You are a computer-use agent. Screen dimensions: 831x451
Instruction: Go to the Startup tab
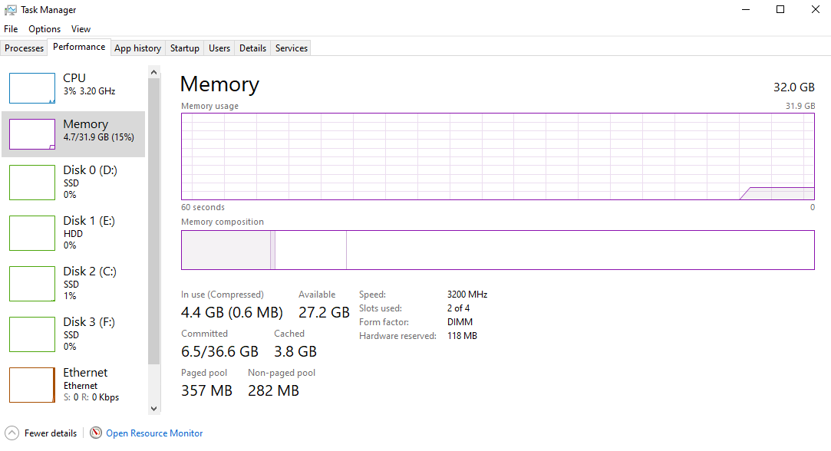pos(185,48)
